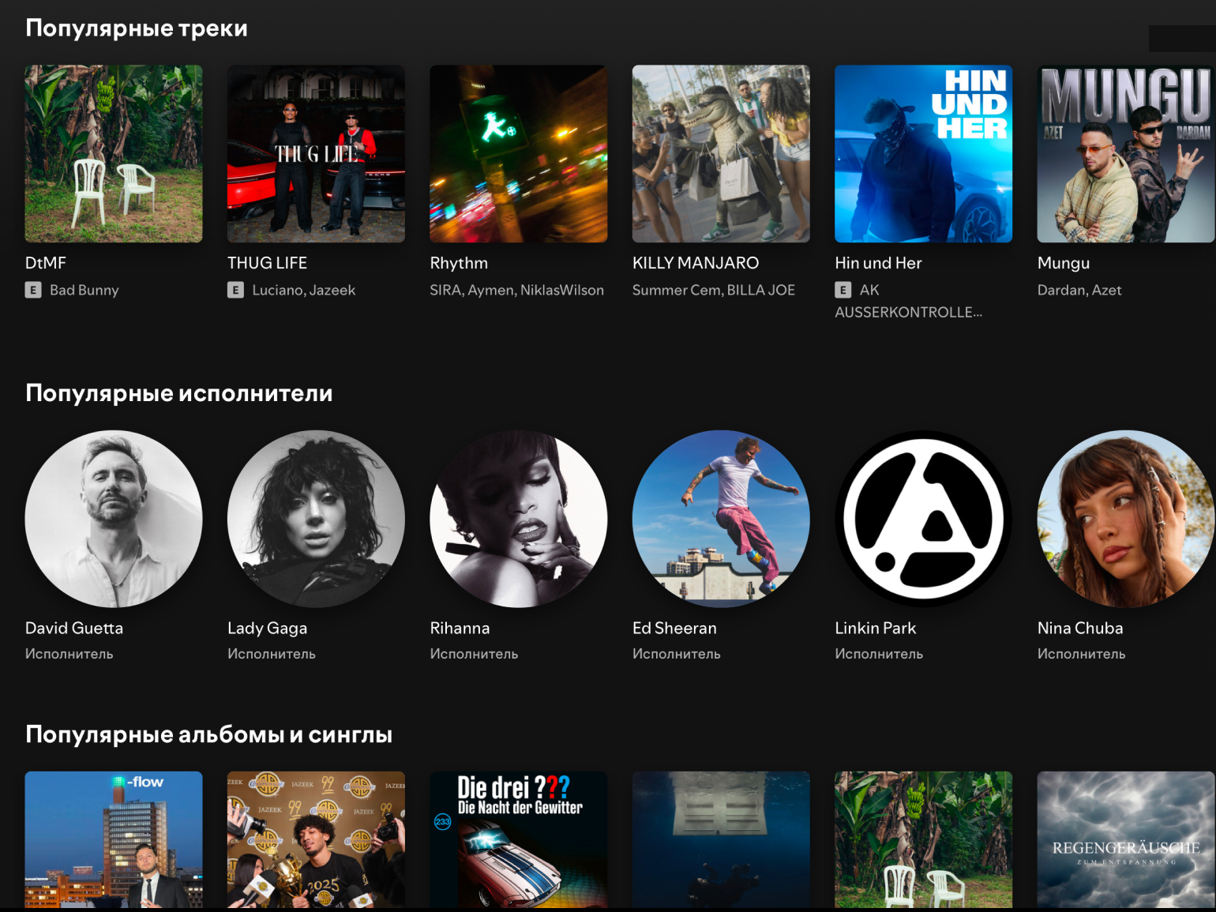Click the explicit badge beside Bad Bunny
1216x912 pixels.
[33, 290]
